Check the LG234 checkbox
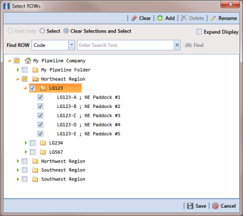The image size is (243, 216). (33, 143)
